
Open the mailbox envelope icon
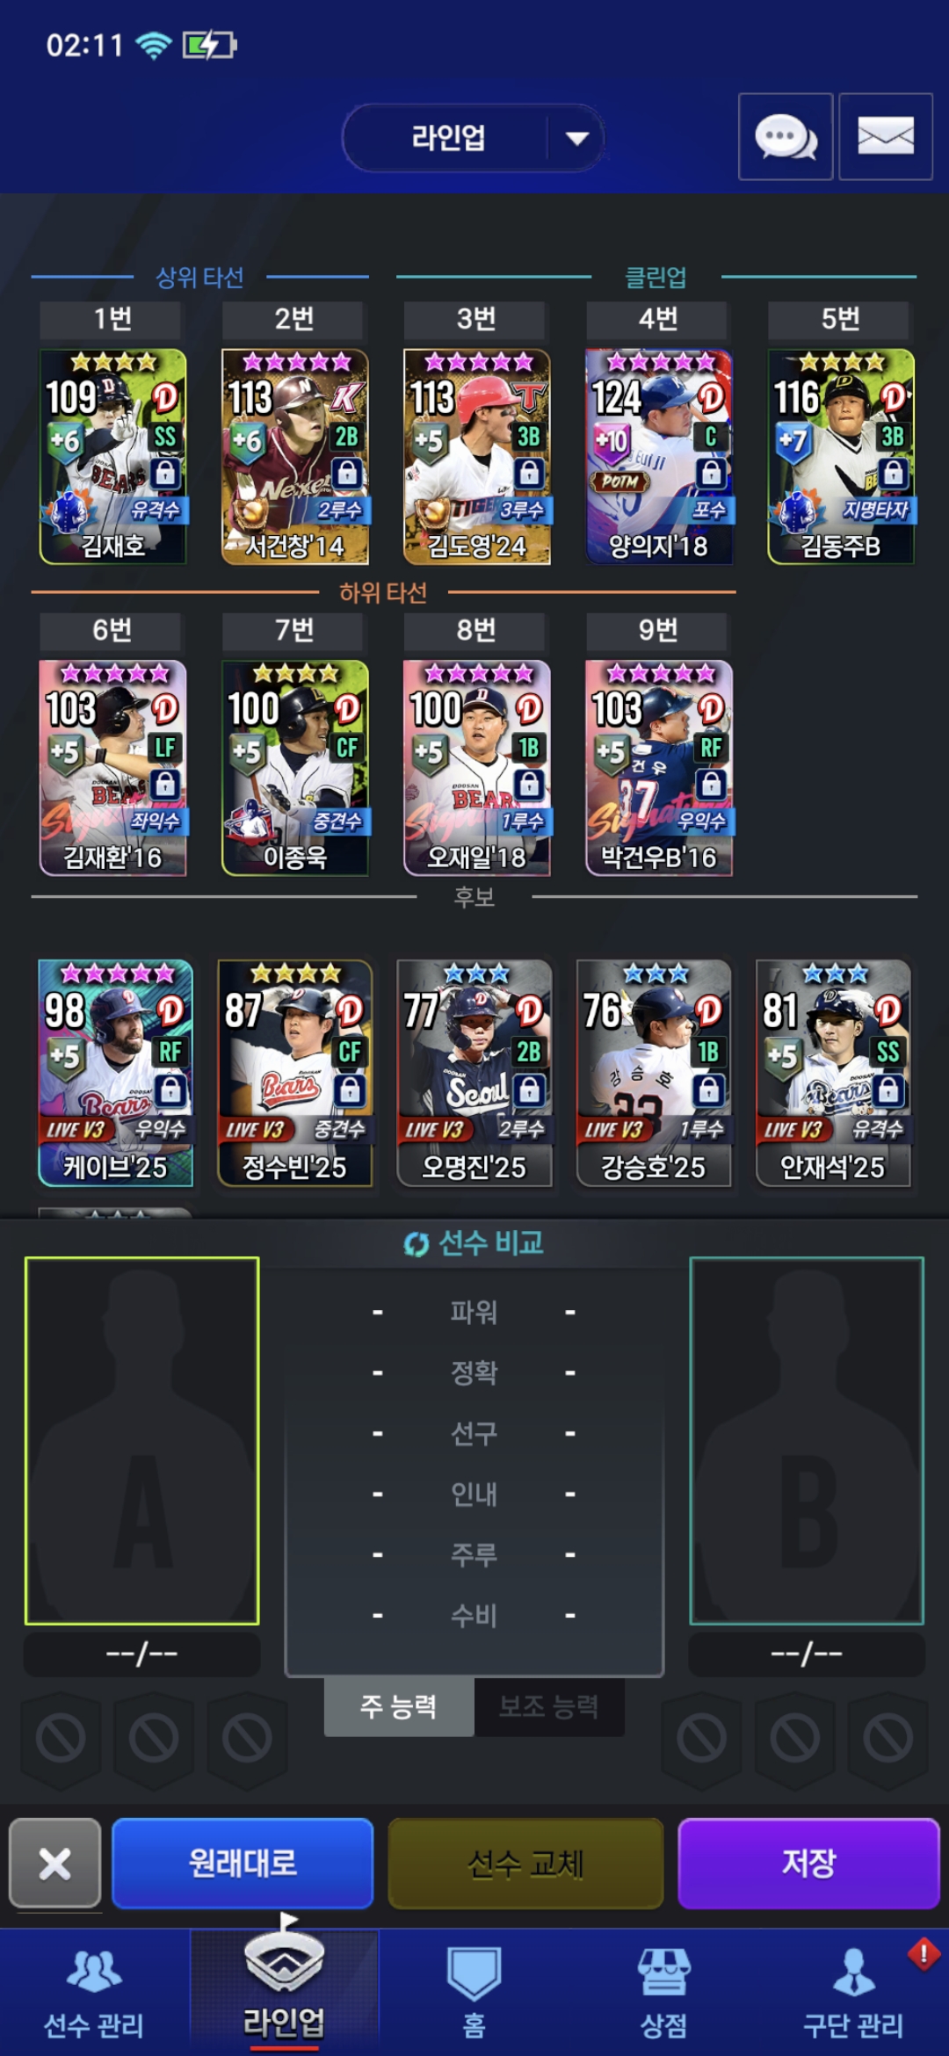(886, 137)
